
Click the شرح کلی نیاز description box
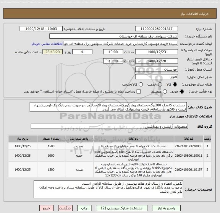coord(108,107)
